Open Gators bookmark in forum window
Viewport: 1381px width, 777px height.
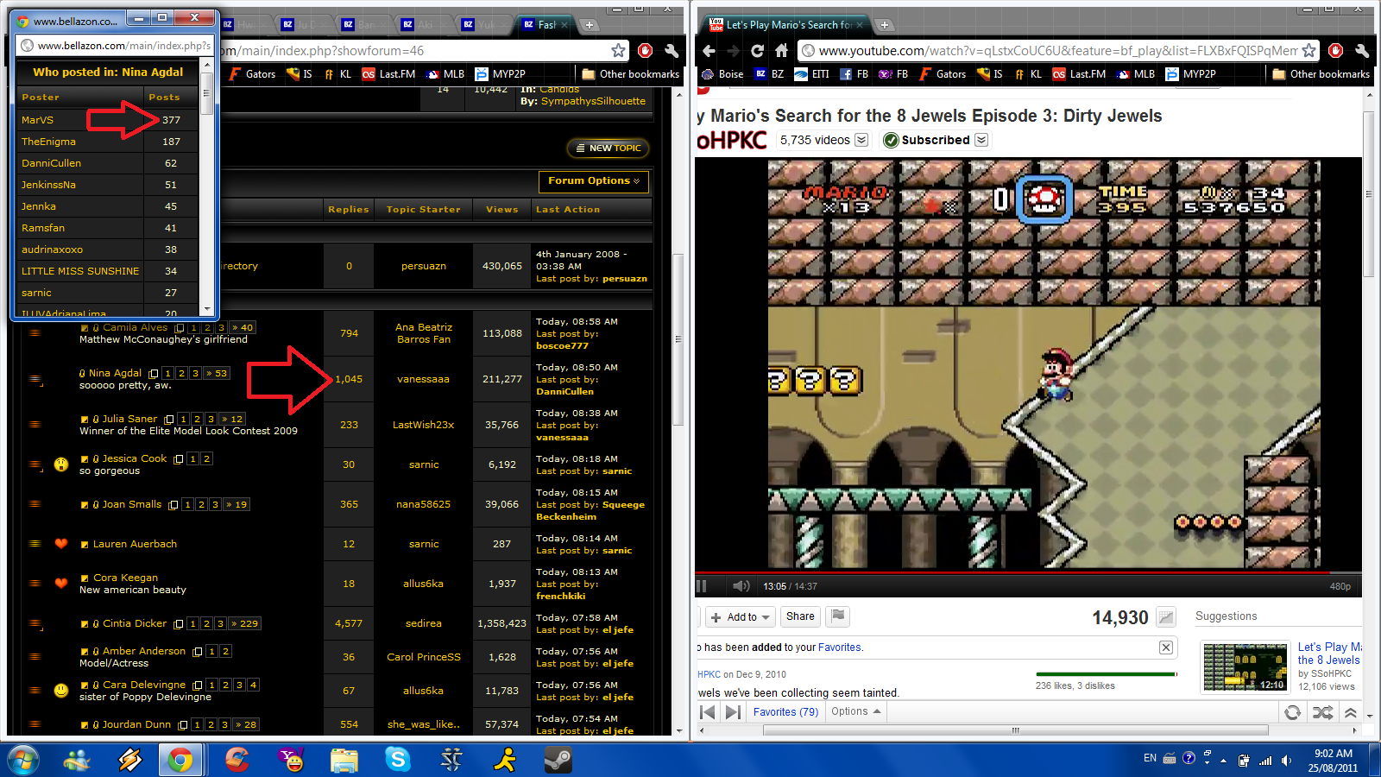252,74
